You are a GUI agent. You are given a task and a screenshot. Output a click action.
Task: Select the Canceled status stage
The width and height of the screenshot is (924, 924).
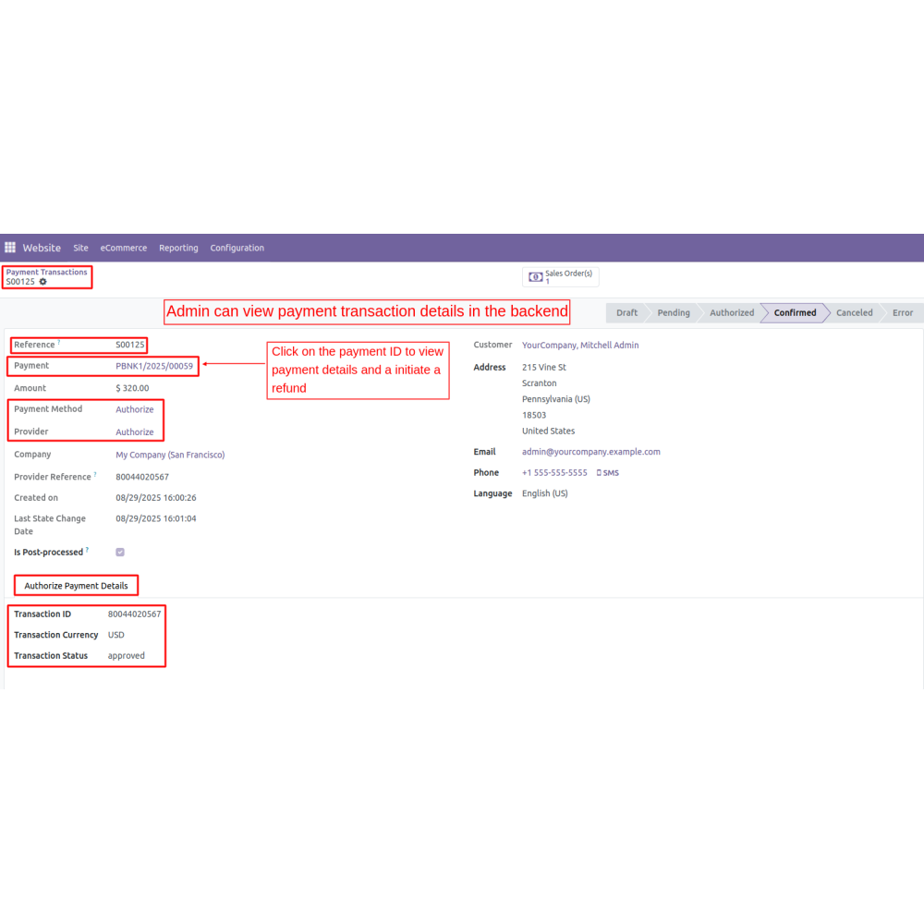pos(854,313)
